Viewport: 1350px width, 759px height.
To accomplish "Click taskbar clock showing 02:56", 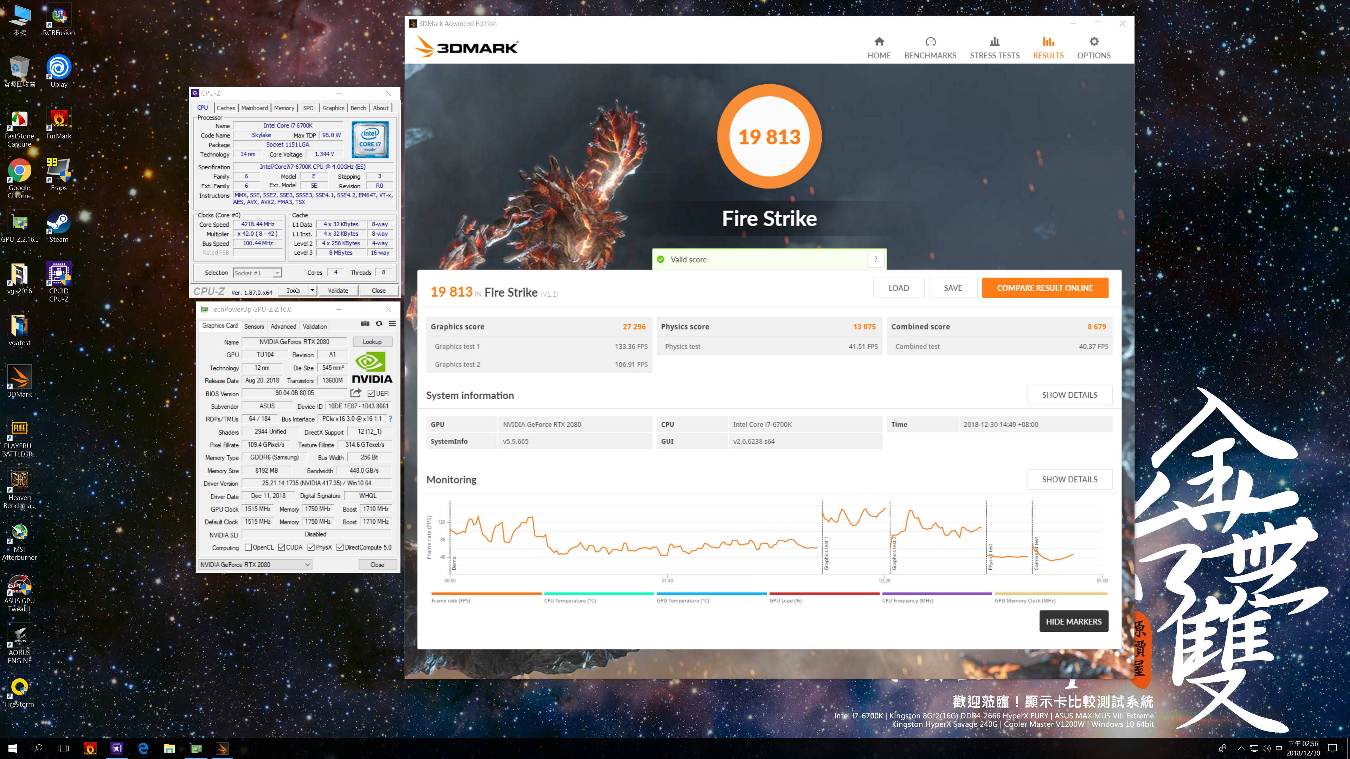I will (1303, 748).
